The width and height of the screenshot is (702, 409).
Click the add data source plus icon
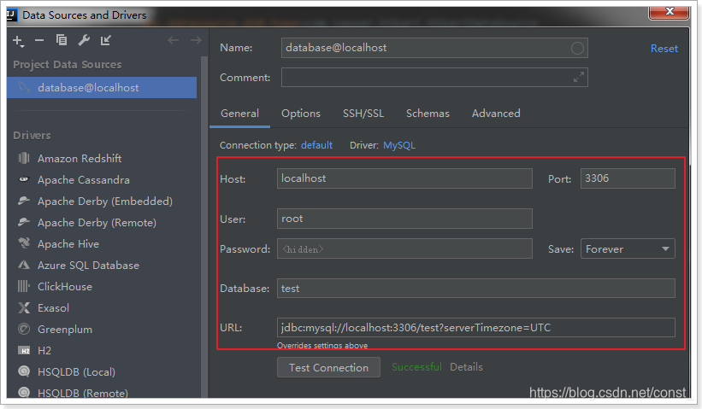(x=17, y=41)
